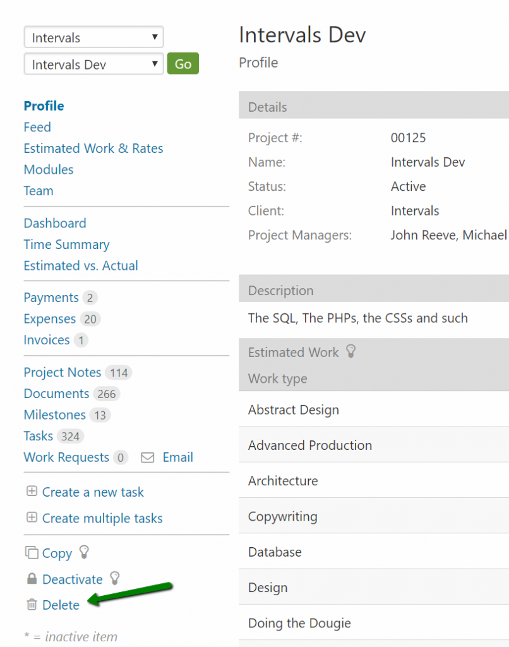Click the plus icon beside Create multiple tasks

32,518
